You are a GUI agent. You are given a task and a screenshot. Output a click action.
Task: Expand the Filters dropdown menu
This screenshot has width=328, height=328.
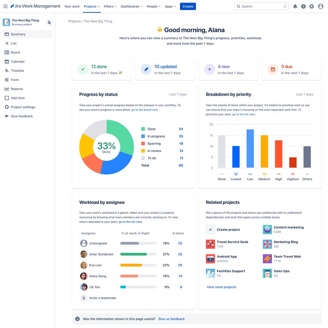[x=110, y=7]
